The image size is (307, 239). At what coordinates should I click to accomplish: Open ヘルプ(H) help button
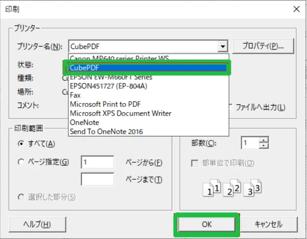pos(37,224)
